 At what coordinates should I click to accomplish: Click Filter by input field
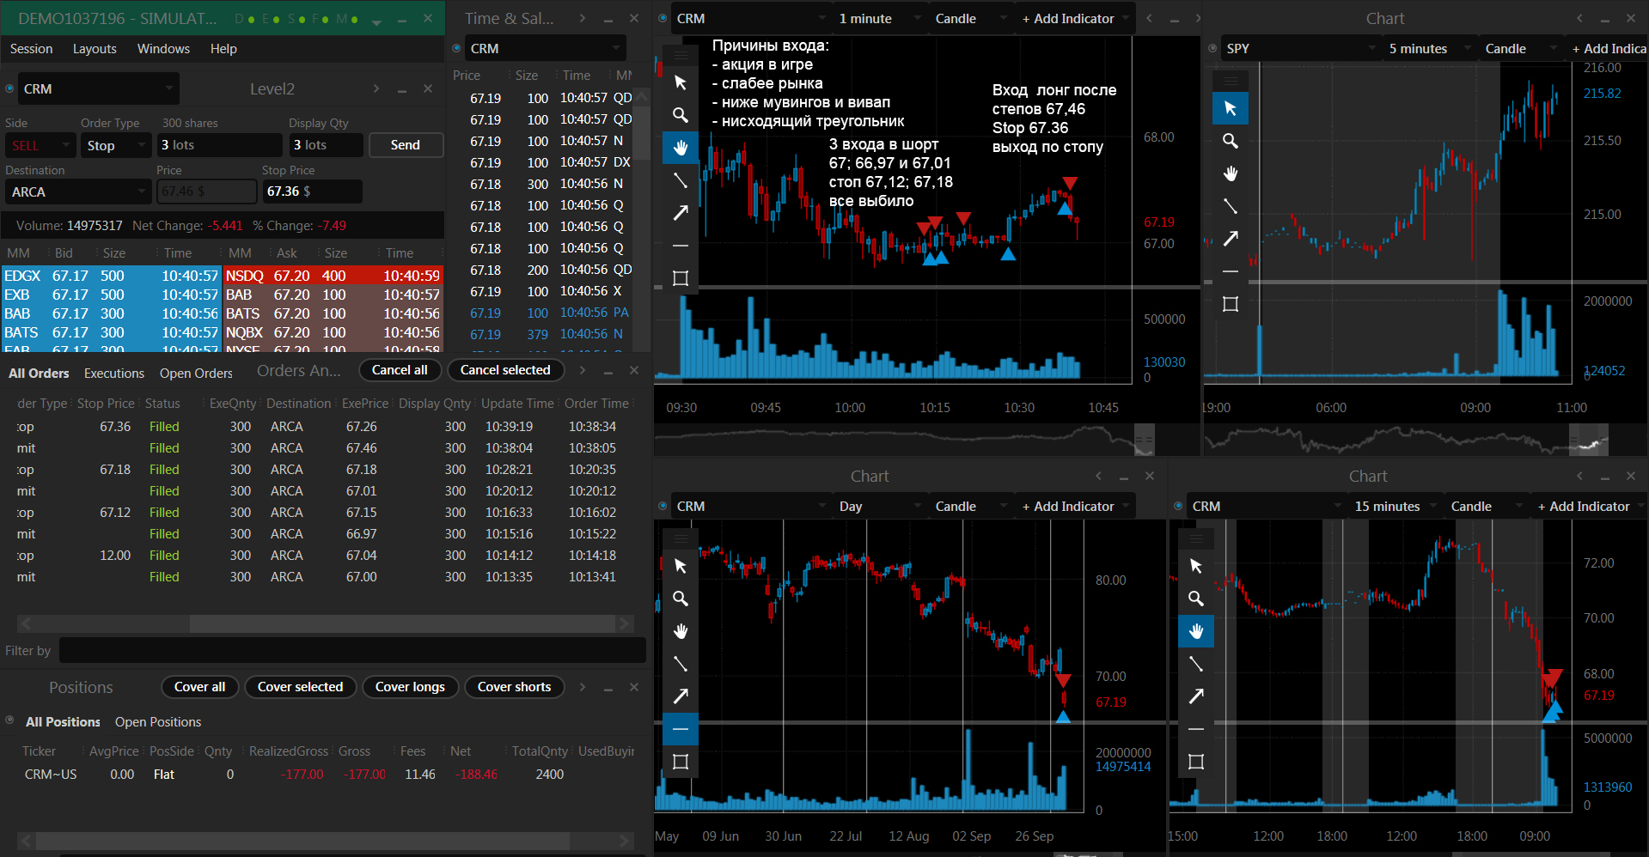pos(352,650)
